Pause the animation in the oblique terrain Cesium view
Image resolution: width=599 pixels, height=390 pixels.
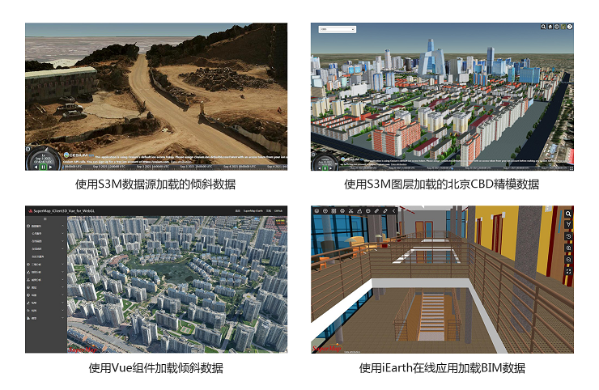click(x=43, y=167)
